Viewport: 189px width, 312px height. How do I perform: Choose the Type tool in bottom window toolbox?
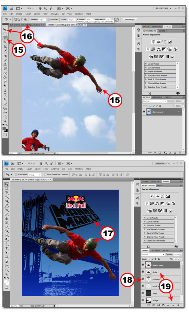[7, 248]
